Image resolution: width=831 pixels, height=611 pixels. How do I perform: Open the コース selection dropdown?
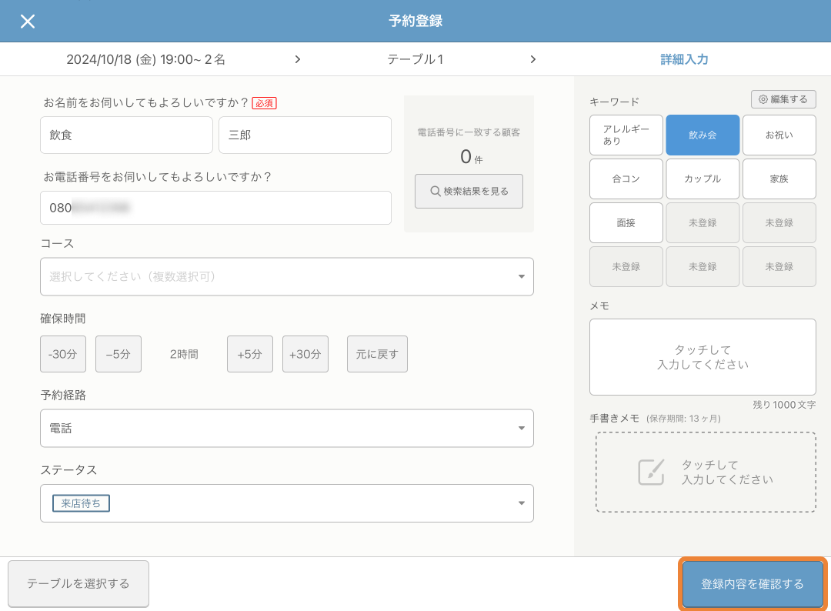click(286, 276)
